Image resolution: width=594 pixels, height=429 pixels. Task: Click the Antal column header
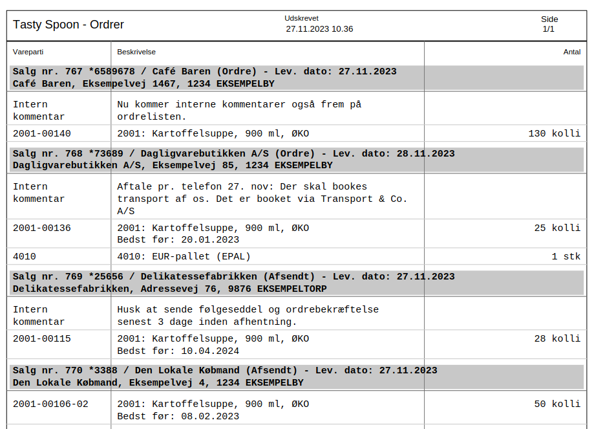pos(571,52)
